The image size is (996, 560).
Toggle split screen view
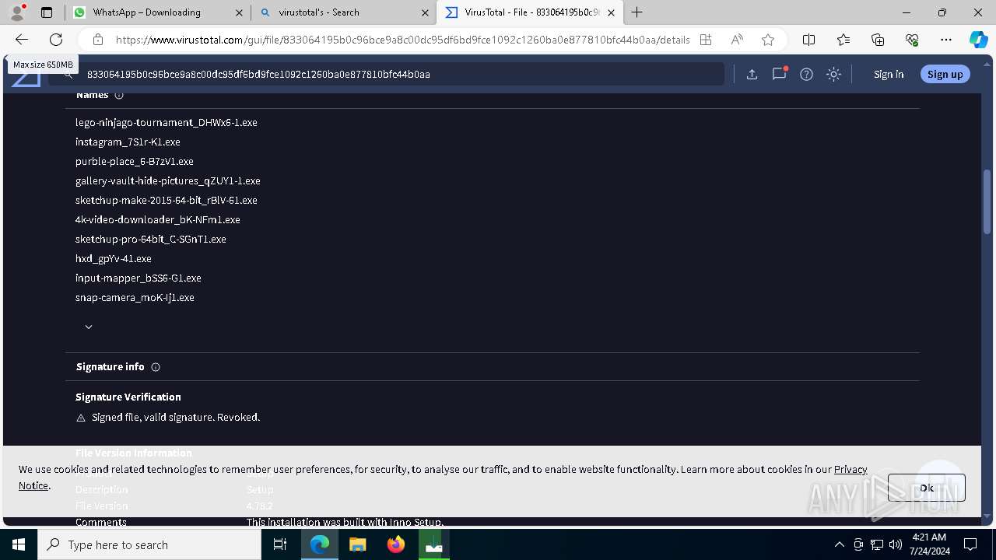808,40
